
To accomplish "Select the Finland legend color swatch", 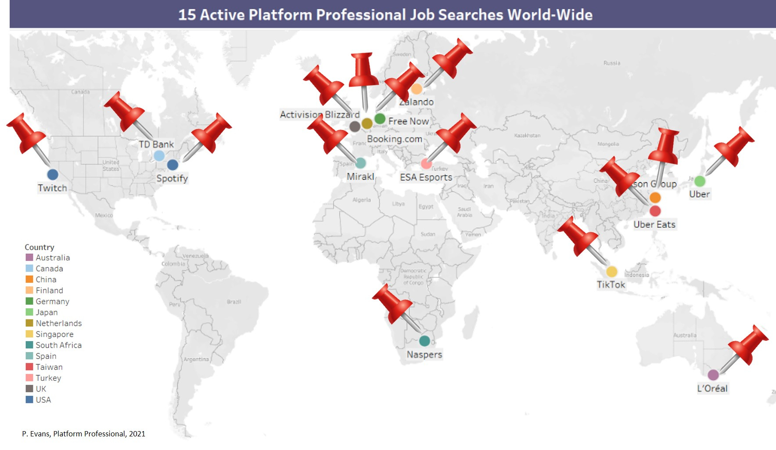I will point(29,290).
